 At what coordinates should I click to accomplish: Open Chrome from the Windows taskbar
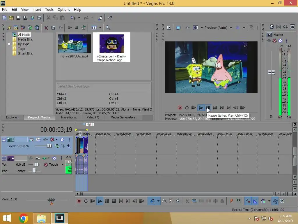coord(24,218)
